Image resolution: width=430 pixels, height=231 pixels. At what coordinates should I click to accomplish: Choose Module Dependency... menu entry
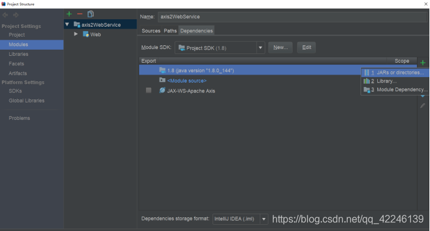tap(395, 89)
